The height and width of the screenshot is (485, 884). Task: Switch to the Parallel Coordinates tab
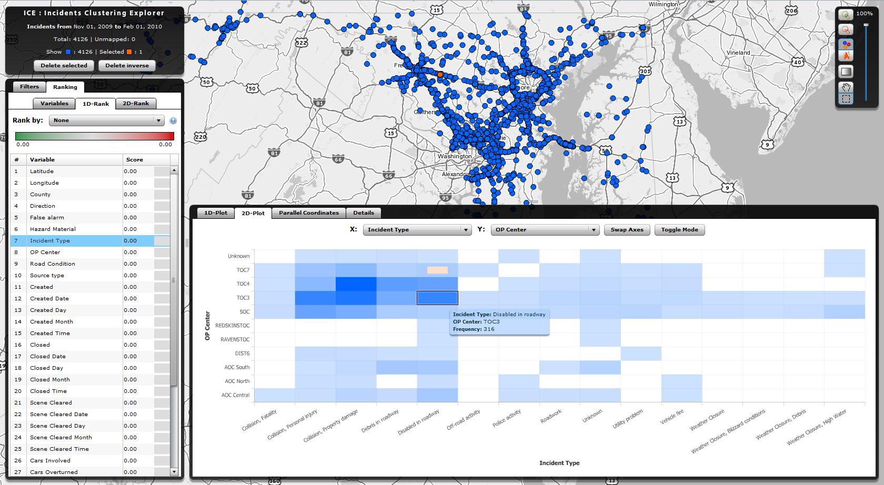point(309,213)
